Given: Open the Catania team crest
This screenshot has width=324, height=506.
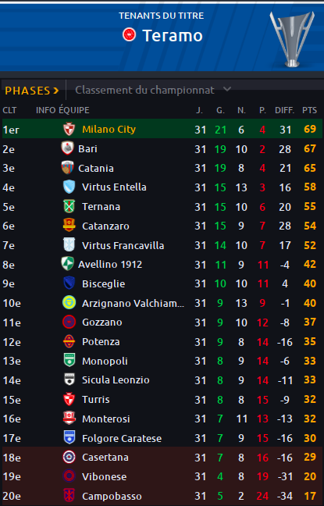Looking at the screenshot, I should (x=67, y=168).
